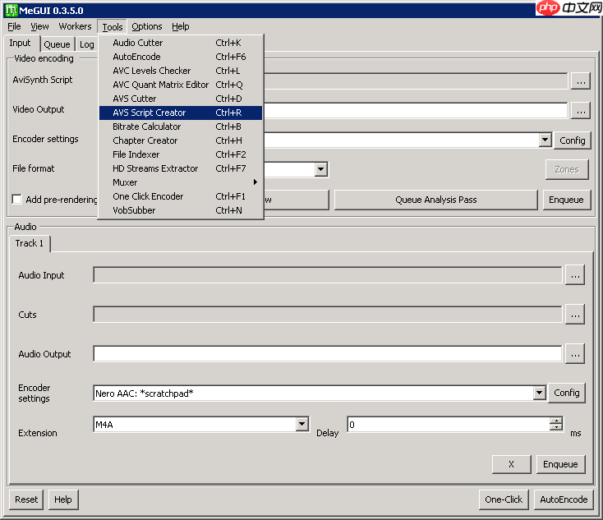Open the audio Extension M4A dropdown
Viewport: 603px width, 520px height.
pyautogui.click(x=301, y=425)
